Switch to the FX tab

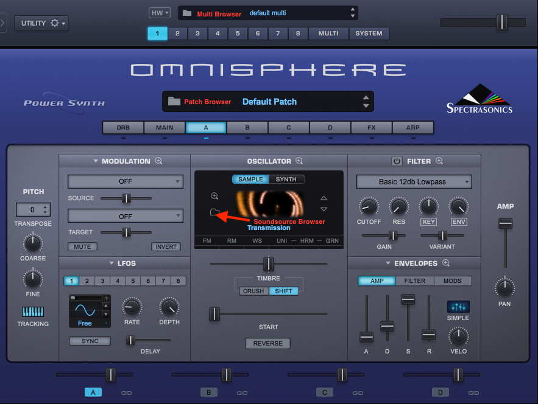click(x=371, y=128)
